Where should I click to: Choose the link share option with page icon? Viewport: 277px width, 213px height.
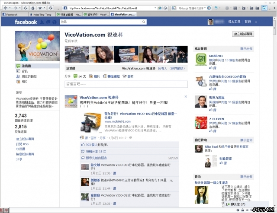(111, 76)
